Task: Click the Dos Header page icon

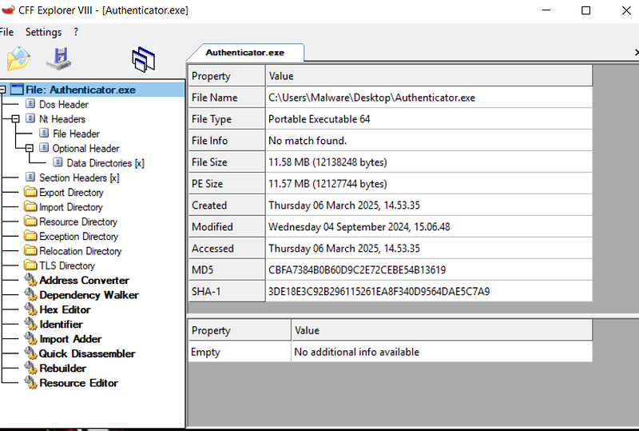Action: point(30,104)
